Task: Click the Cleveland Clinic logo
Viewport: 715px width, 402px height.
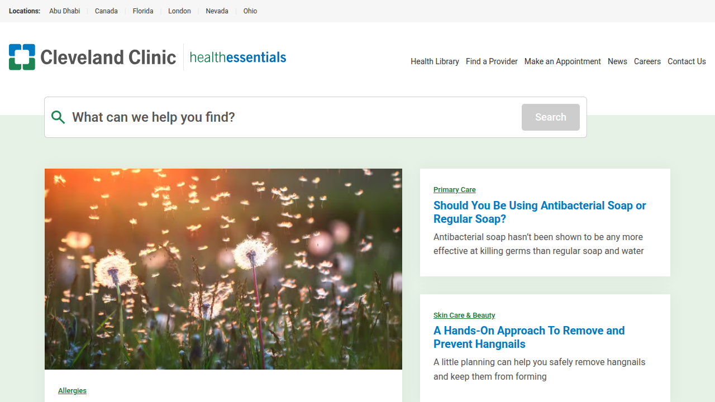Action: 92,57
